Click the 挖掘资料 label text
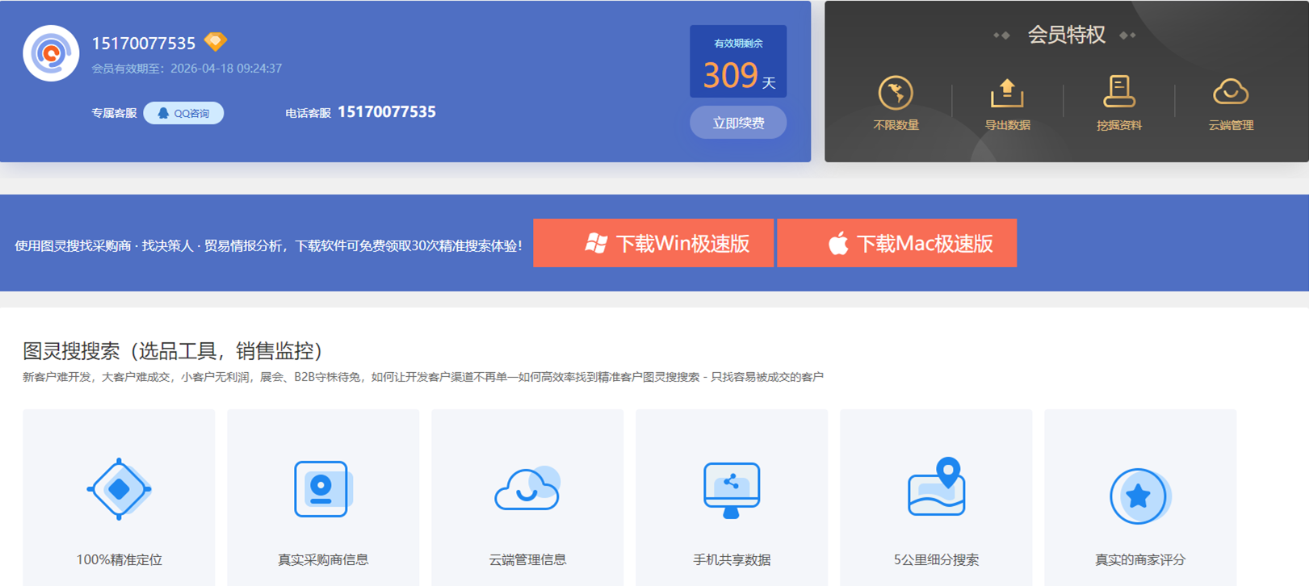Viewport: 1309px width, 586px height. coord(1118,125)
